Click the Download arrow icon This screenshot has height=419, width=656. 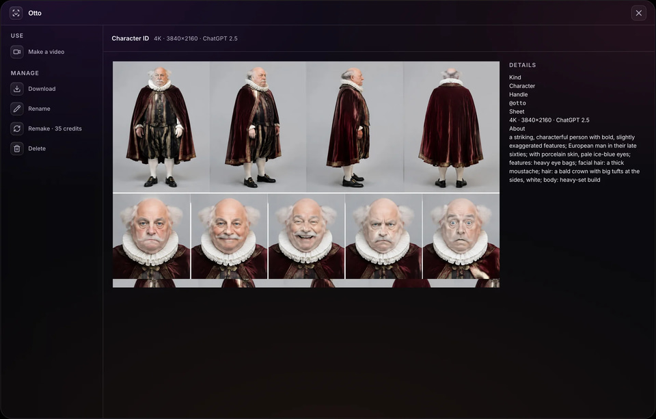point(16,89)
